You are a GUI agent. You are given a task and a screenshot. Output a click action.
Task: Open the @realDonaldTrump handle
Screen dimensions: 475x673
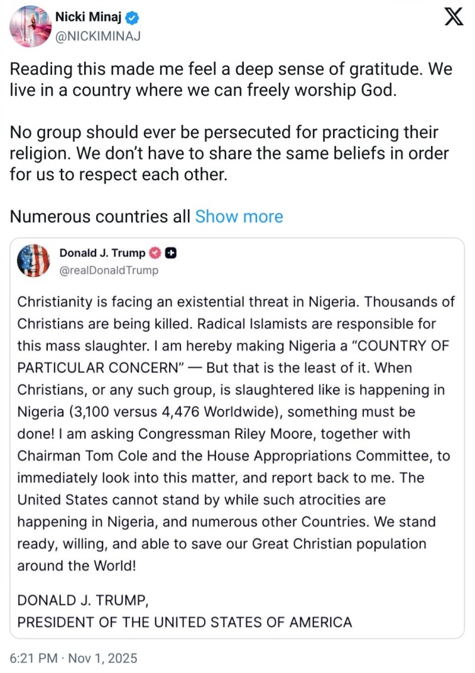click(x=109, y=271)
